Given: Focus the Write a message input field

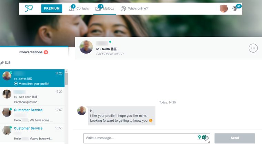Looking at the screenshot, I should [x=147, y=138].
